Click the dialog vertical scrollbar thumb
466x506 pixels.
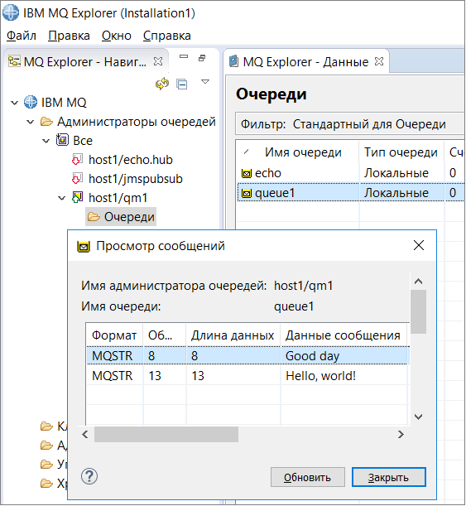click(x=418, y=311)
